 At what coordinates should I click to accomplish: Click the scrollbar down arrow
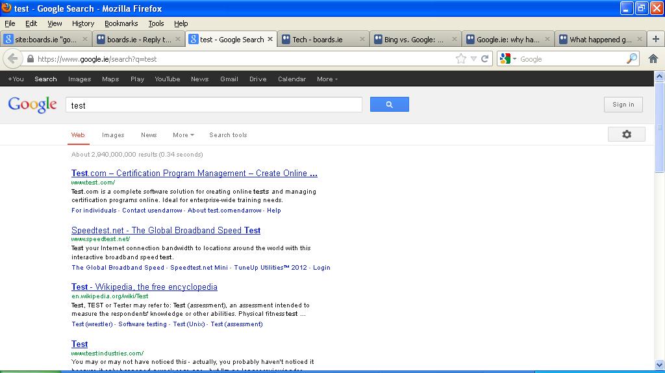(659, 365)
